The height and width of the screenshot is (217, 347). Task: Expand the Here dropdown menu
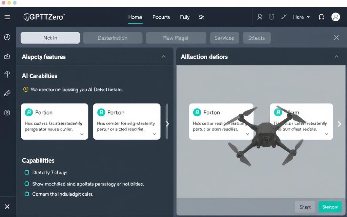pyautogui.click(x=301, y=17)
